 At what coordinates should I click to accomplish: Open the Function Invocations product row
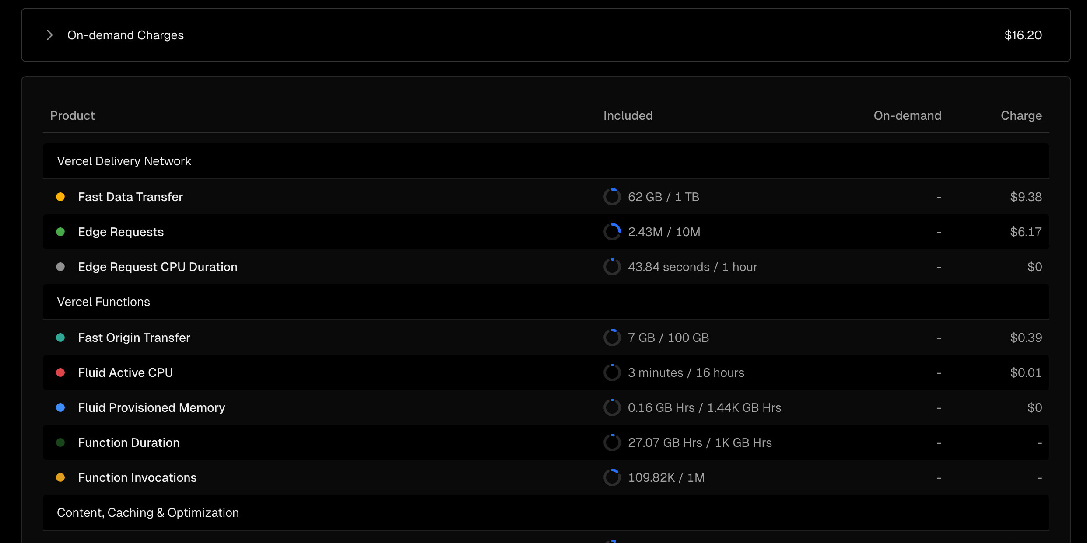click(x=546, y=477)
